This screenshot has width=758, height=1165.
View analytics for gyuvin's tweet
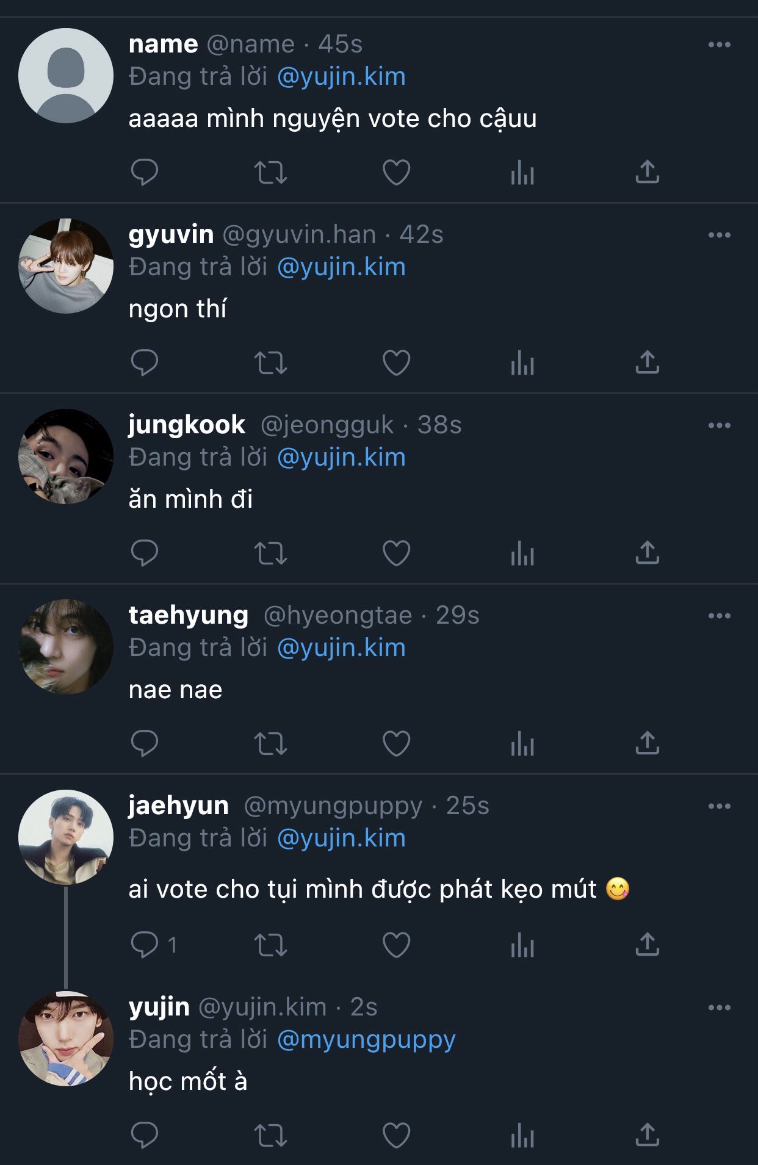(x=522, y=362)
